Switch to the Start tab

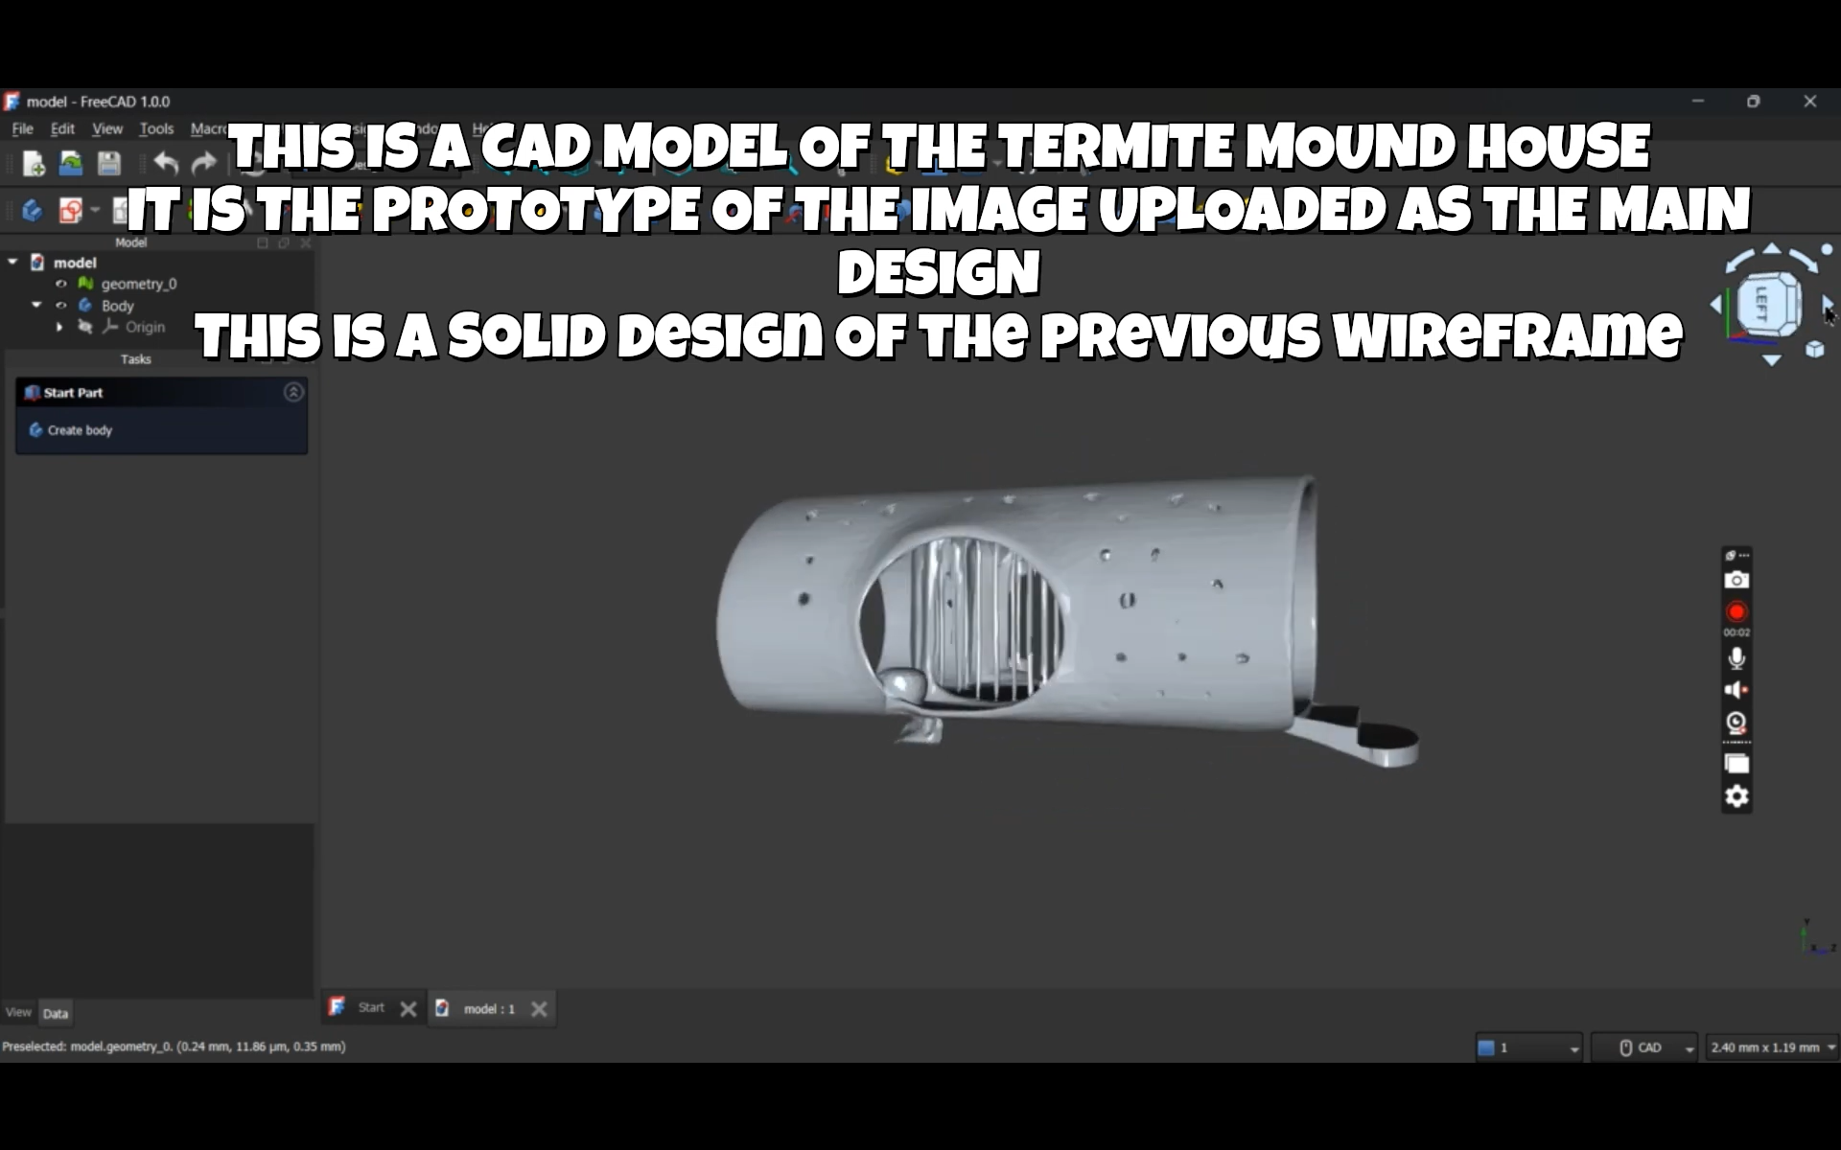coord(370,1008)
